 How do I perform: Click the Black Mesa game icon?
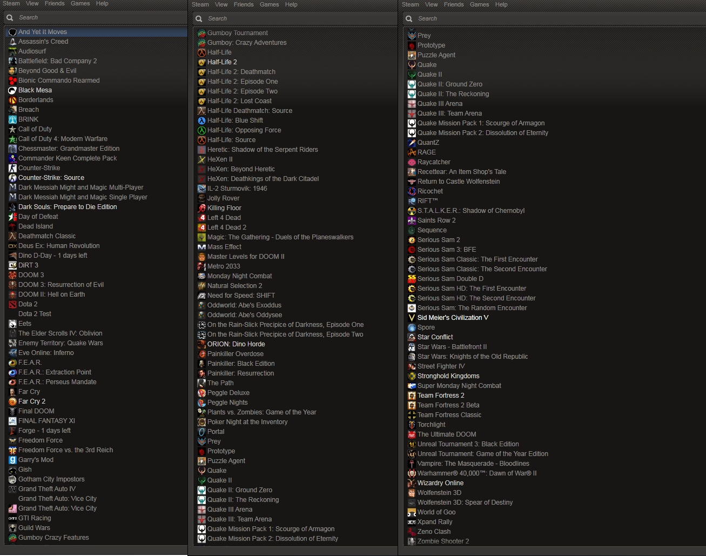pyautogui.click(x=12, y=90)
